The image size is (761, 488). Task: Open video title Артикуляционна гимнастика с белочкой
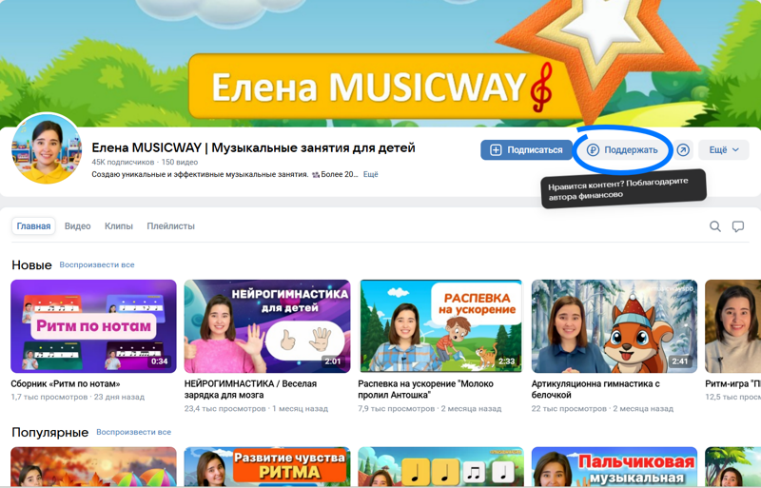coord(595,389)
